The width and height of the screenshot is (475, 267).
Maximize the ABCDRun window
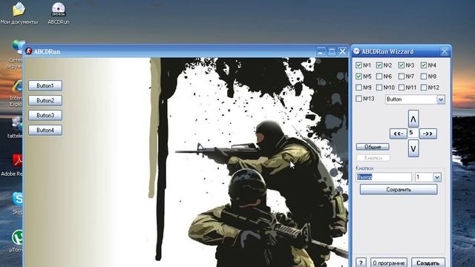click(x=332, y=51)
